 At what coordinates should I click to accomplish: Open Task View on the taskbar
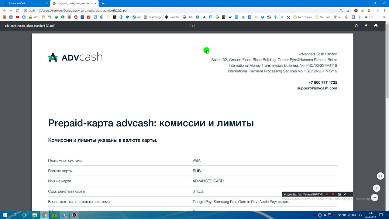pyautogui.click(x=25, y=215)
